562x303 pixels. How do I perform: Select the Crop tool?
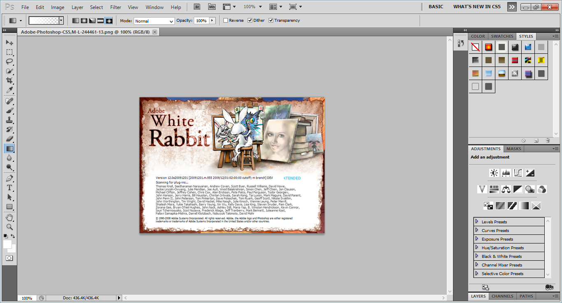(x=9, y=80)
